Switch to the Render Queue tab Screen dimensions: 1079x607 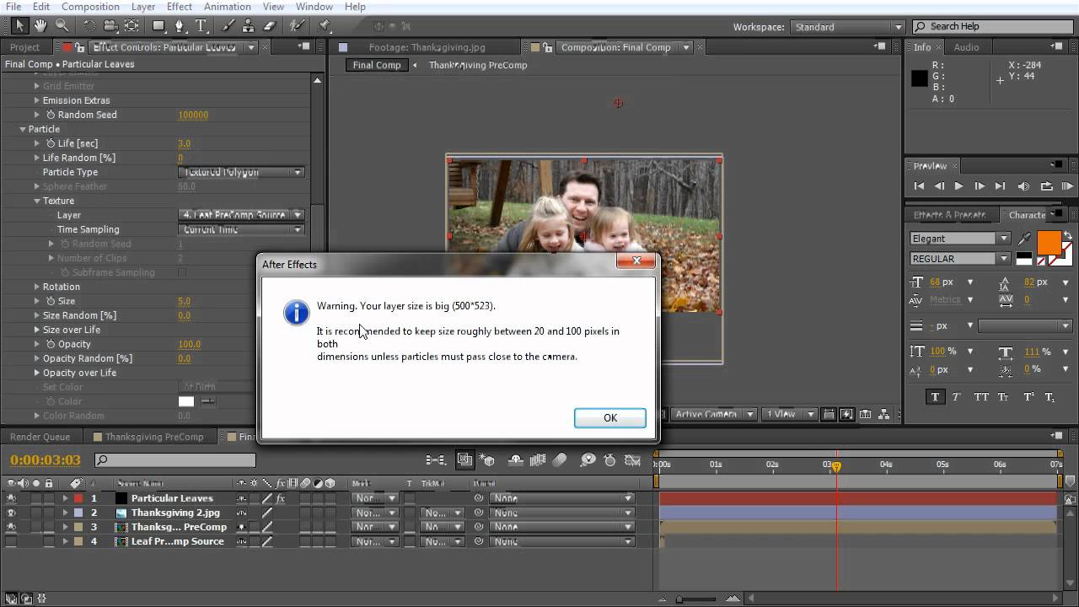click(x=40, y=437)
